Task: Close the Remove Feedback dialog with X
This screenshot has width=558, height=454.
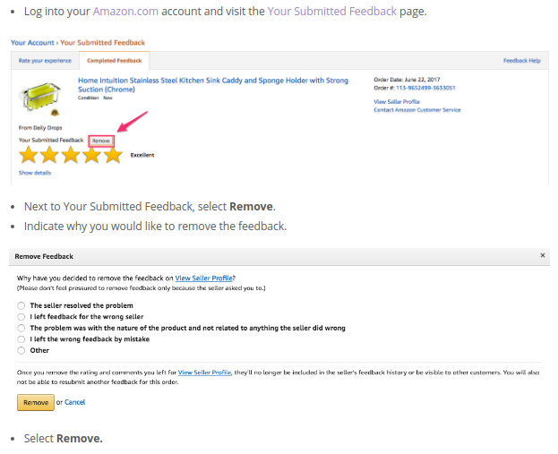Action: [x=543, y=255]
